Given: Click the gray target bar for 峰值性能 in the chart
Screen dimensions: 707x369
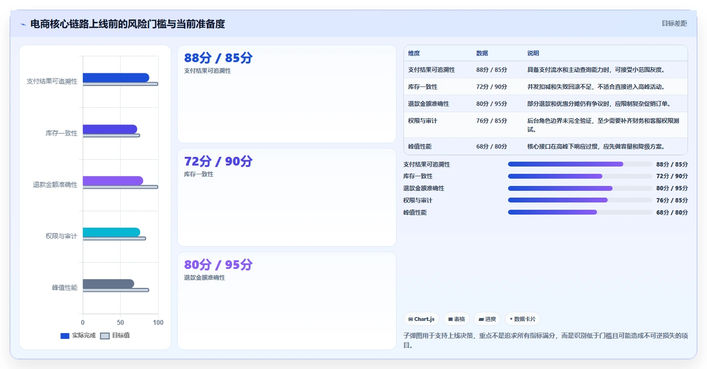Looking at the screenshot, I should [x=116, y=290].
